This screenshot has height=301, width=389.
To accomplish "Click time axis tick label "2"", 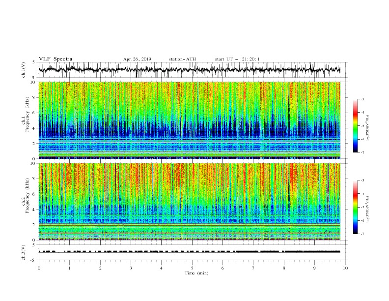I will pos(100,268).
